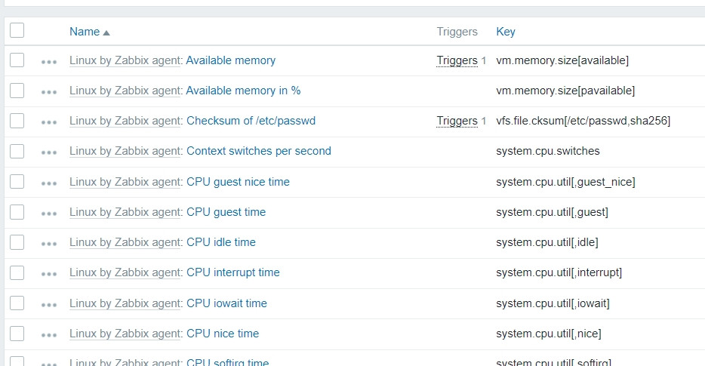Screen dimensions: 705x366
Task: Open the Available memory in % item
Action: tap(243, 91)
